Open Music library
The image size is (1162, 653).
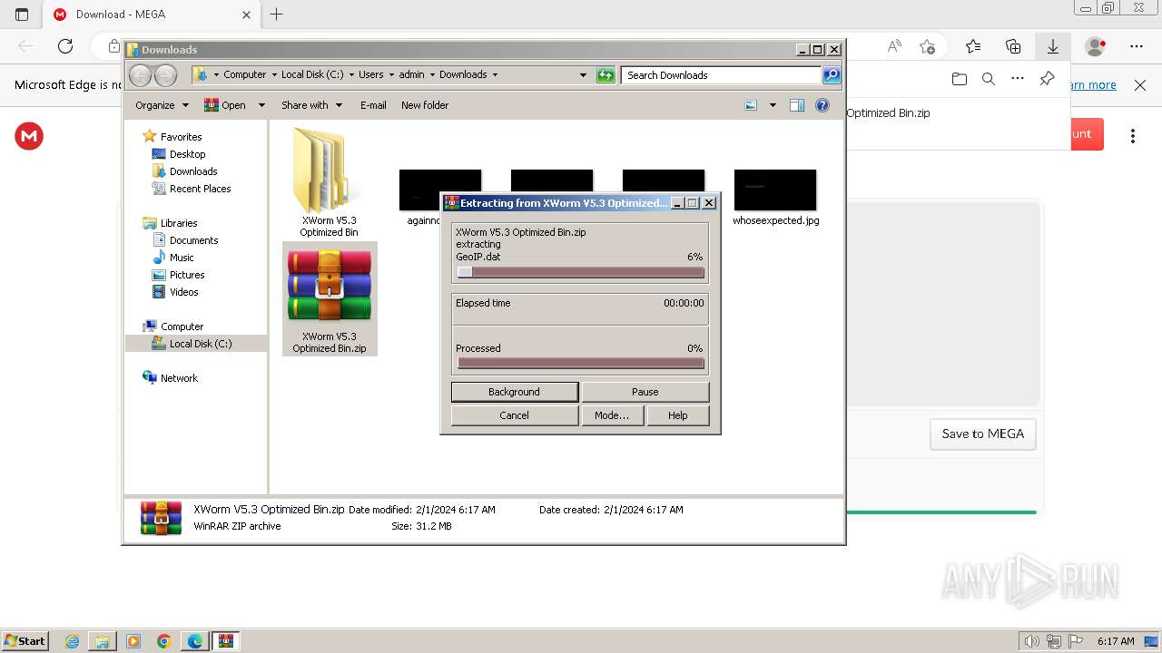[x=182, y=258]
